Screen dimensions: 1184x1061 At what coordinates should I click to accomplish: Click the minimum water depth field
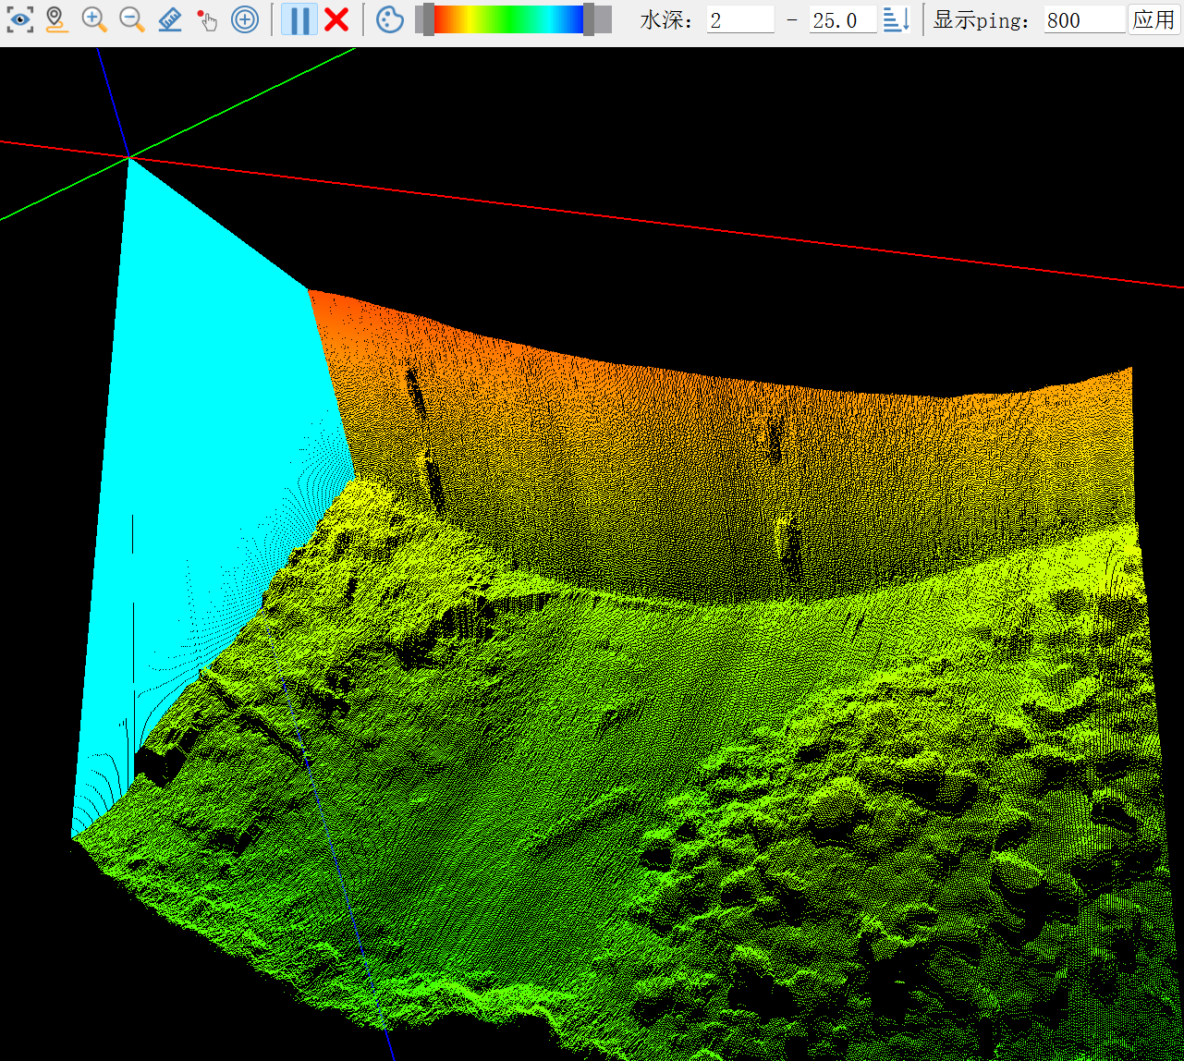tap(740, 20)
